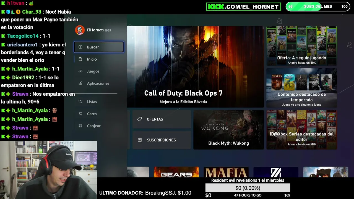This screenshot has height=199, width=354.
Task: Click the search magnifier icon beside Buscar
Action: click(80, 47)
